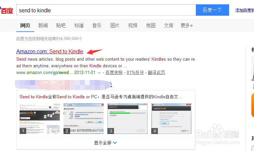254x151 pixels.
Task: Expand the 更多» menu
Action: pyautogui.click(x=187, y=25)
